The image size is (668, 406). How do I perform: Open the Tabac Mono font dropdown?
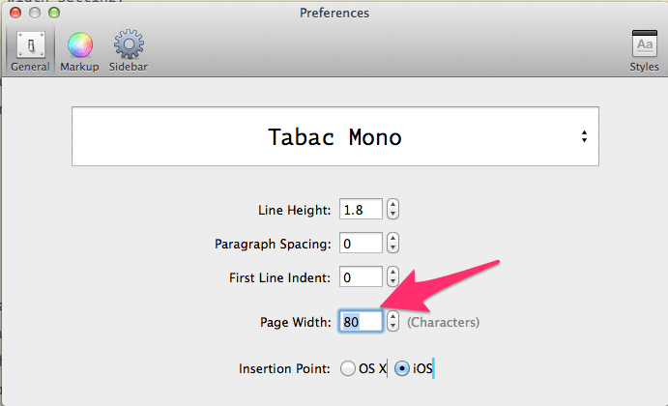pyautogui.click(x=335, y=136)
